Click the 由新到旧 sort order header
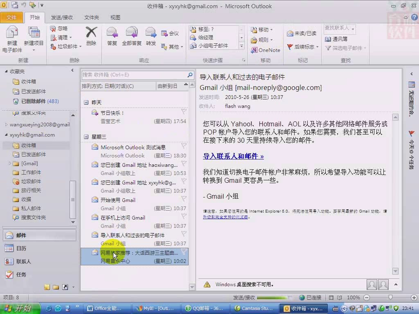The image size is (419, 314). click(x=172, y=86)
